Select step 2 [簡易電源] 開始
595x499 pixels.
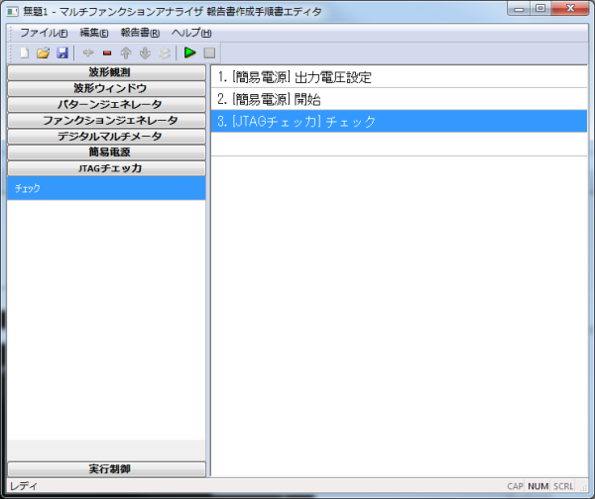399,99
